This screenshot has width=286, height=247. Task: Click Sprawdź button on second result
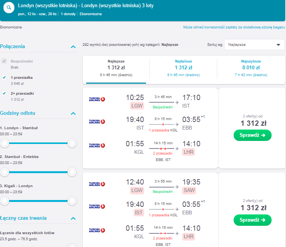tap(253, 220)
